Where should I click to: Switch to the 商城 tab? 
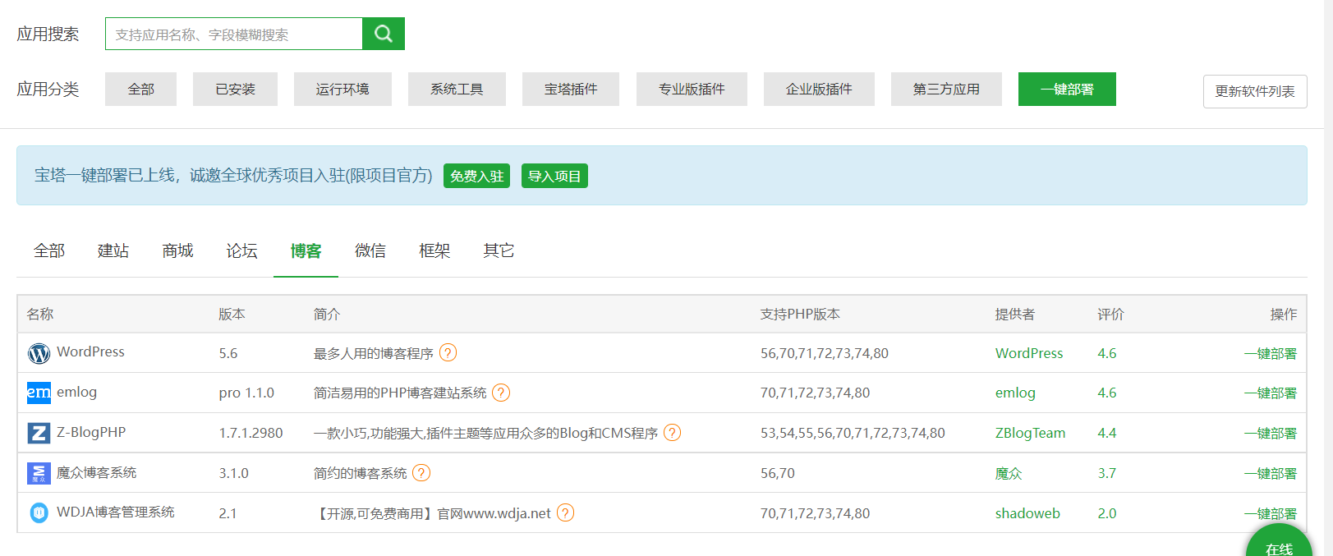(177, 250)
